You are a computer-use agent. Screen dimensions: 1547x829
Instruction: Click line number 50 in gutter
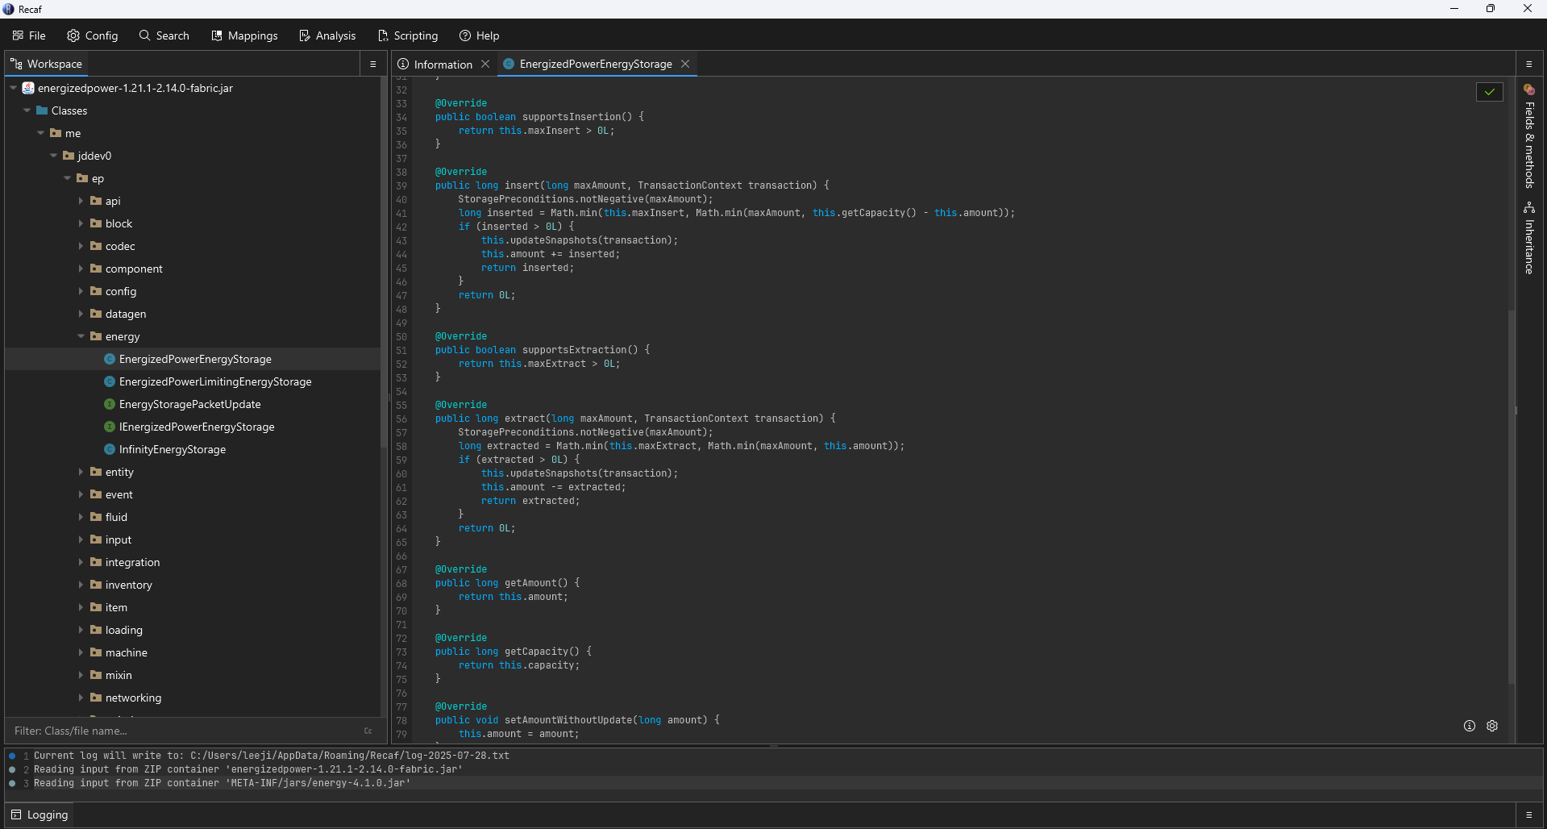click(x=401, y=337)
